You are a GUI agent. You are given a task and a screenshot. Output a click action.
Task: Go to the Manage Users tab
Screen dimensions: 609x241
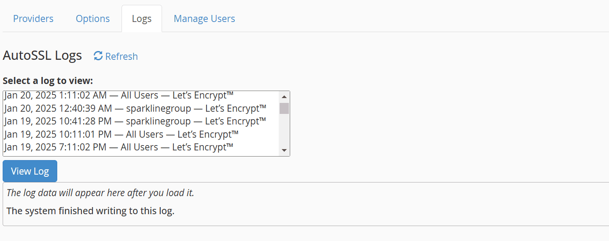click(204, 18)
